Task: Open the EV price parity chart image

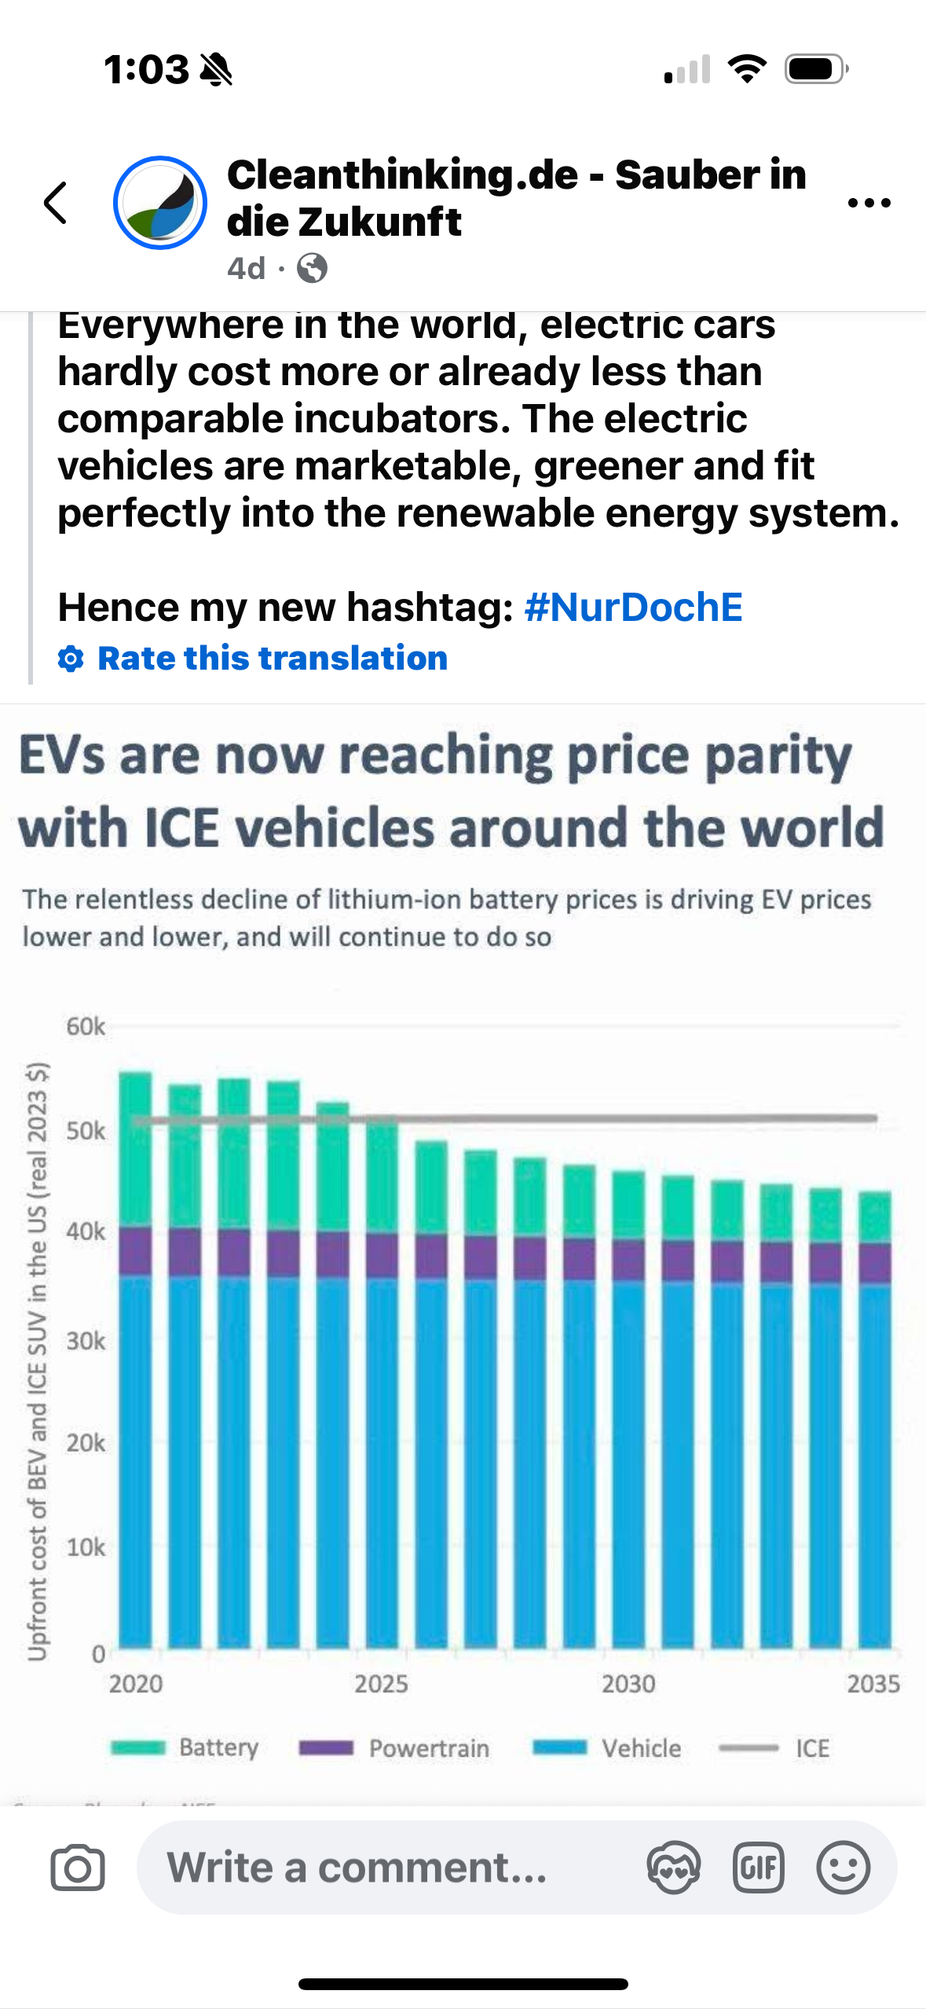Action: (x=463, y=1297)
